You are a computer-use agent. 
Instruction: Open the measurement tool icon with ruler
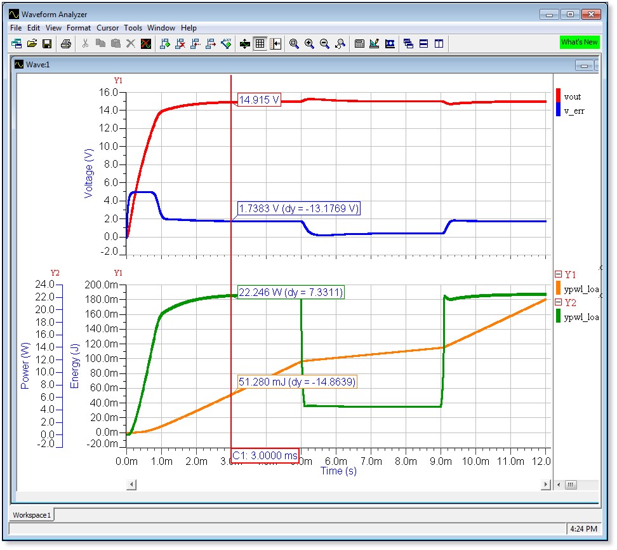point(375,44)
